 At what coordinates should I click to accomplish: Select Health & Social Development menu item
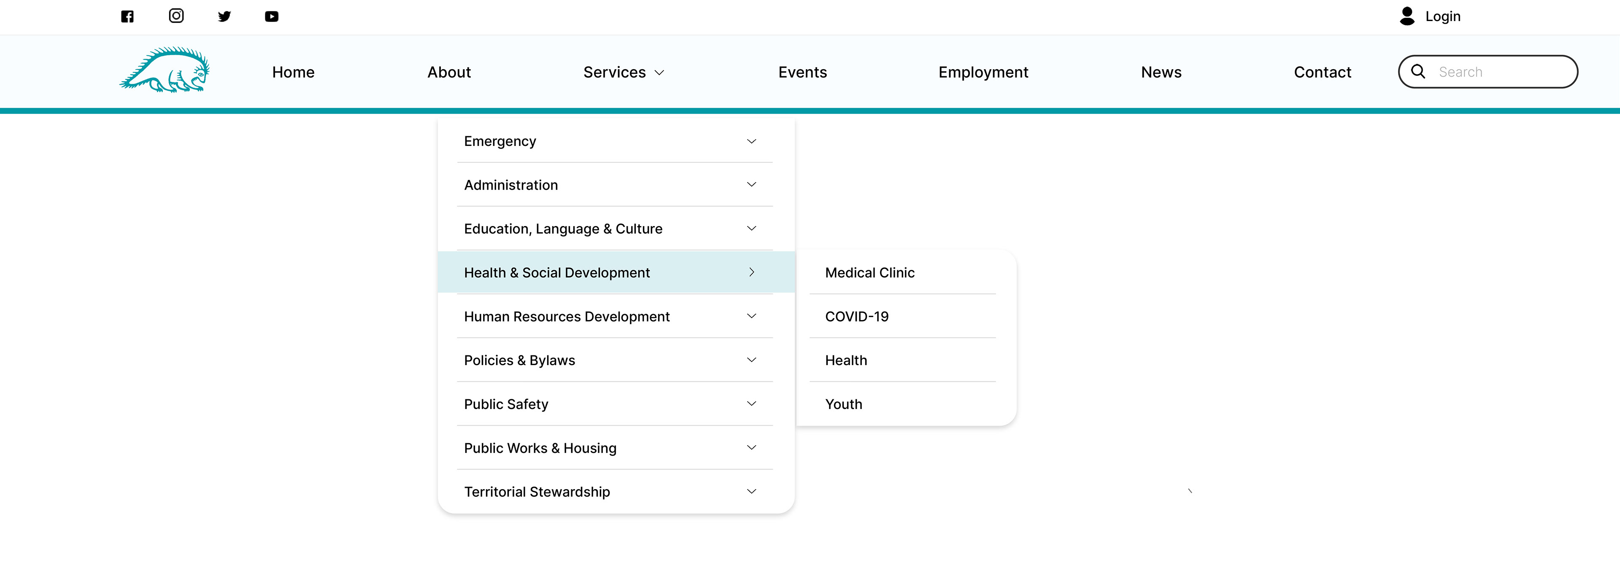click(556, 273)
